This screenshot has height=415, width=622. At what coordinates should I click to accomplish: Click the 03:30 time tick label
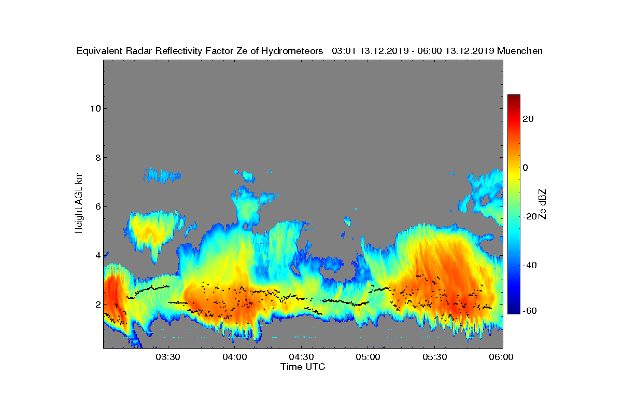168,357
